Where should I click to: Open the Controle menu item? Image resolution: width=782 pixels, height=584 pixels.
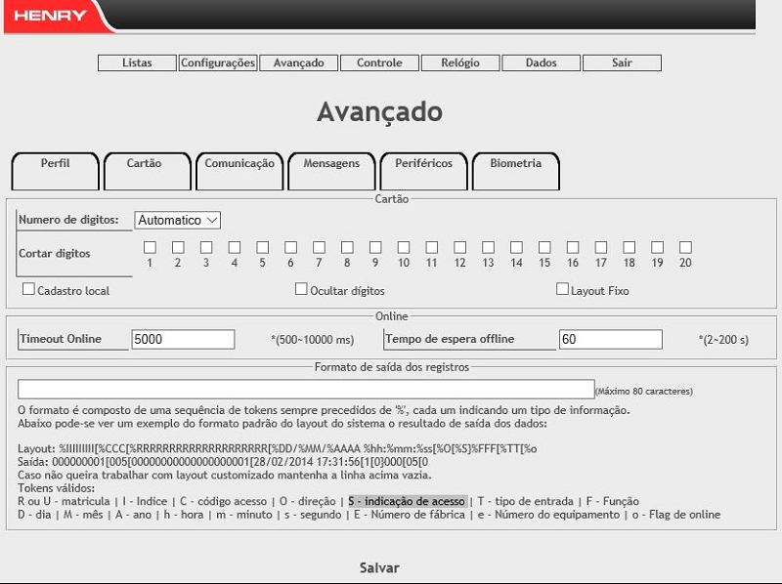(x=379, y=63)
